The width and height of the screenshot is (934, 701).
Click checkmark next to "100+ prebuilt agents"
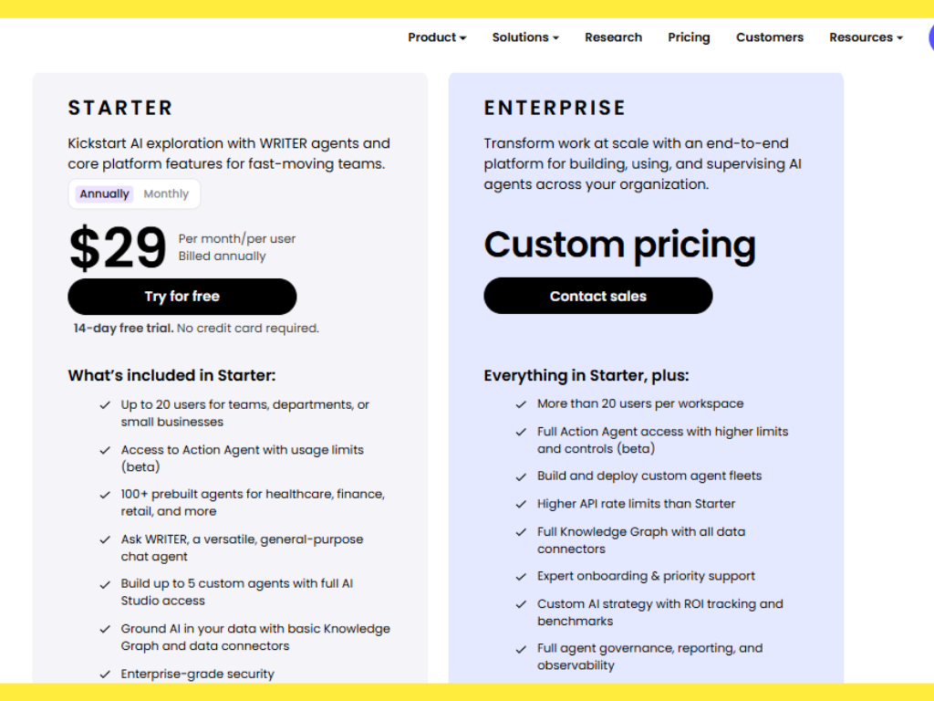(106, 495)
